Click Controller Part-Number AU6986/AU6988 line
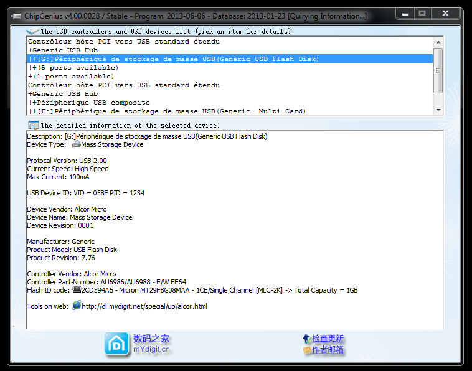The height and width of the screenshot is (371, 472). click(106, 282)
